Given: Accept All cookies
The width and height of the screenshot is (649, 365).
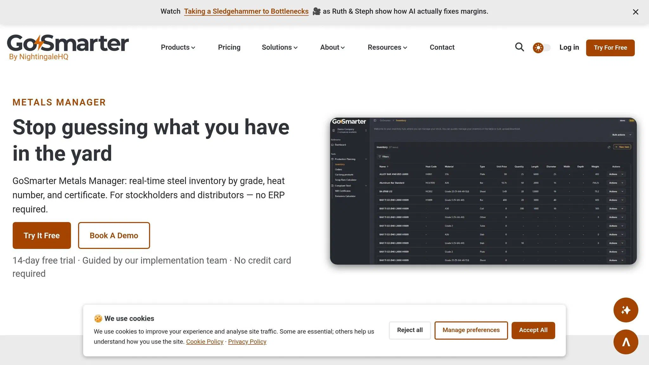Looking at the screenshot, I should tap(533, 330).
